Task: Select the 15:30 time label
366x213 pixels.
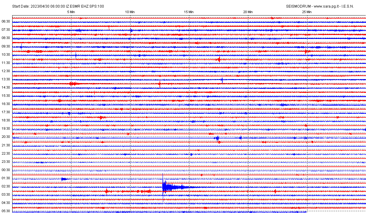Action: tap(6, 96)
